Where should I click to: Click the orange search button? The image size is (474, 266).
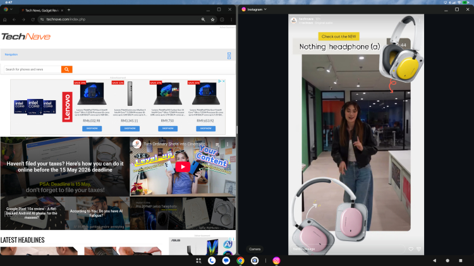tap(67, 69)
